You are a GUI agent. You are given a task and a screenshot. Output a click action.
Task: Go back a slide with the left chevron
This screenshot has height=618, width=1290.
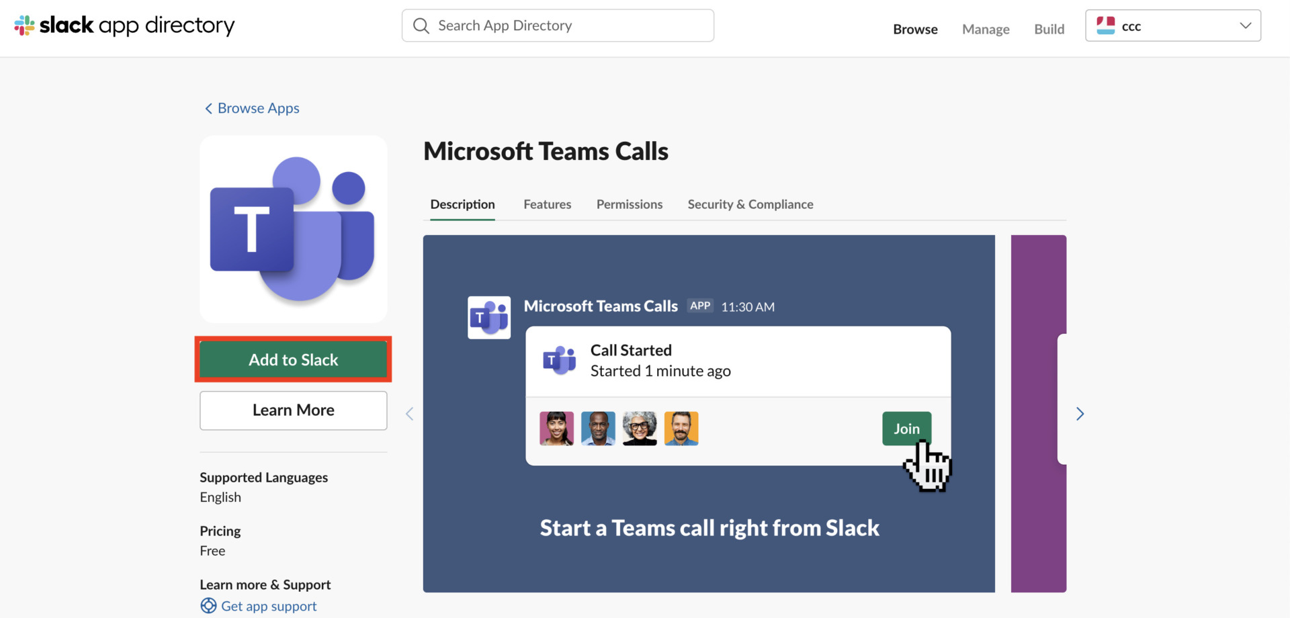pos(409,414)
